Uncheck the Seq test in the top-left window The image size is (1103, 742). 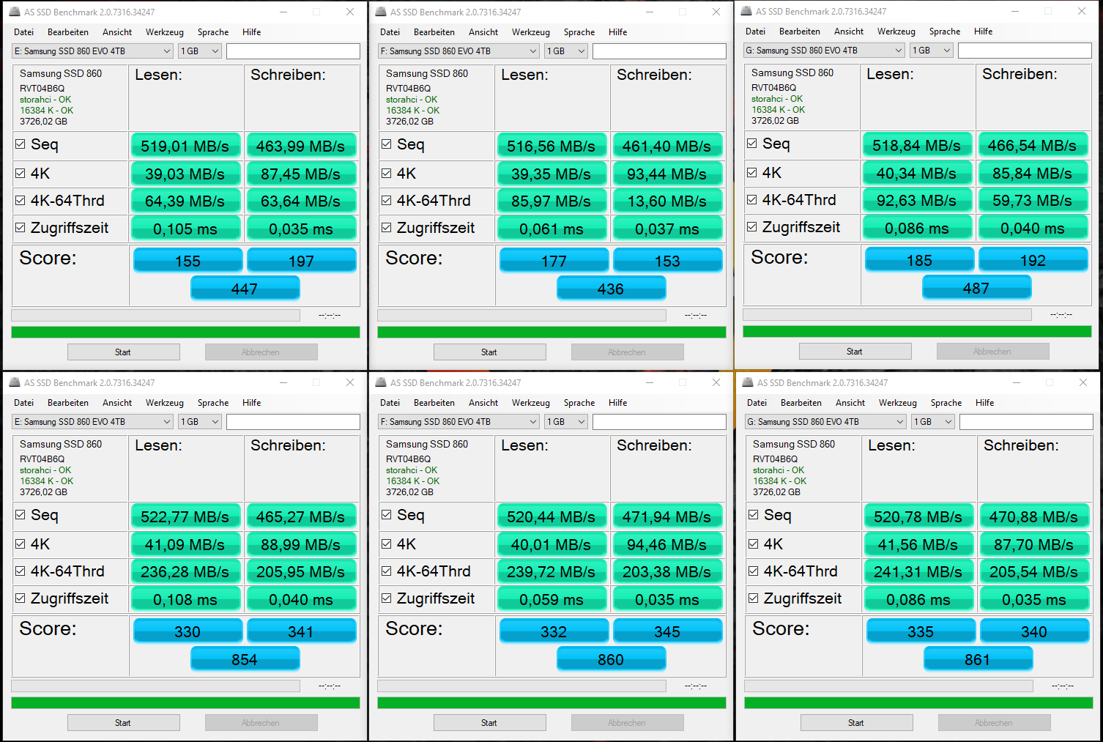click(x=20, y=144)
